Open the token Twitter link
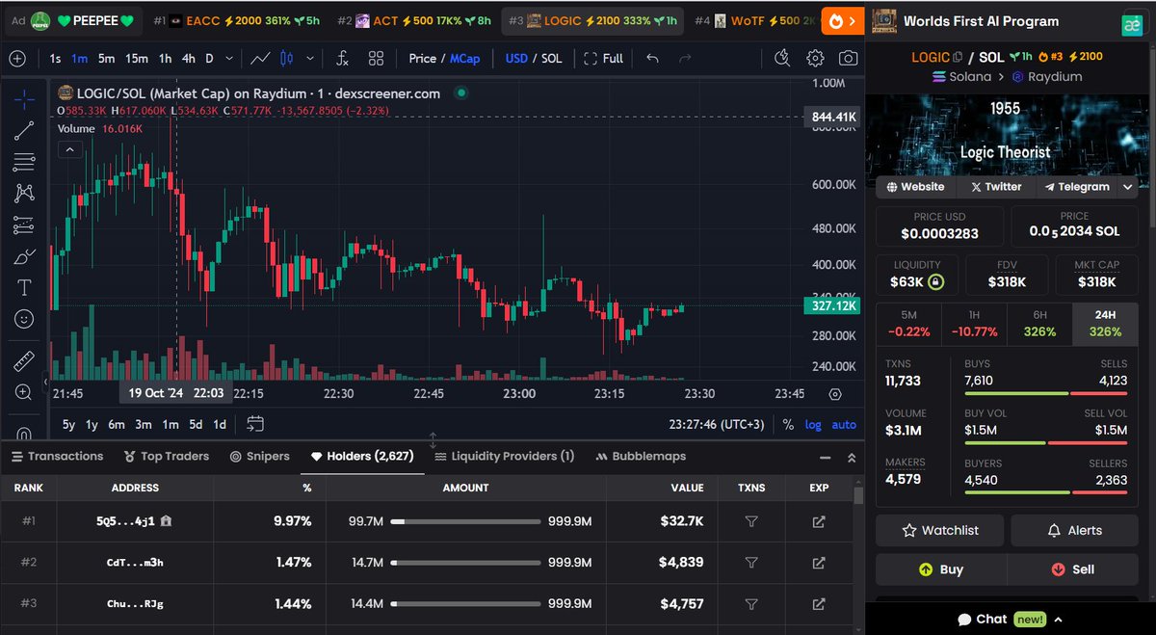The width and height of the screenshot is (1156, 635). (996, 187)
